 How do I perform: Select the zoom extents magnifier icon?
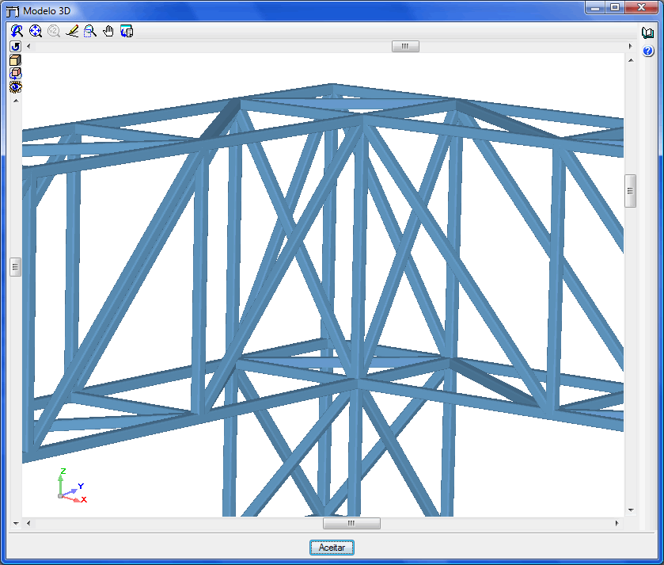click(35, 31)
